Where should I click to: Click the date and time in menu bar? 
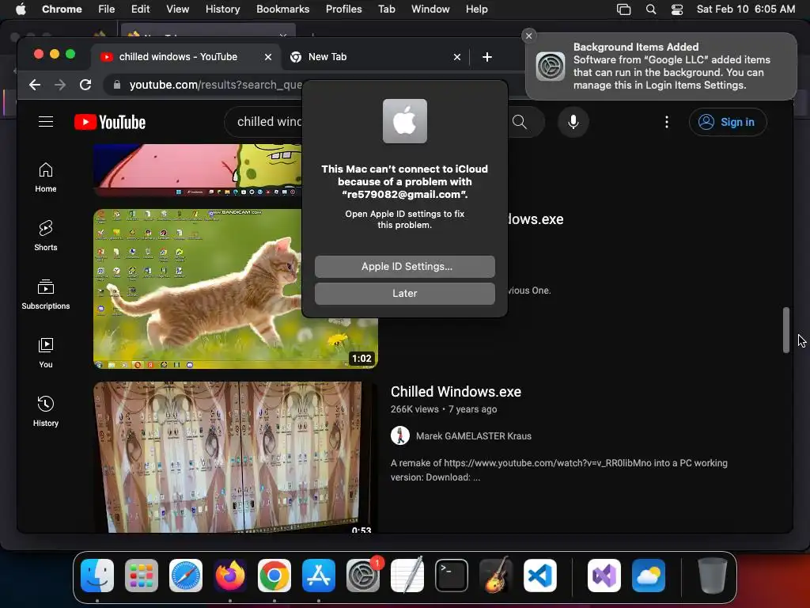745,9
